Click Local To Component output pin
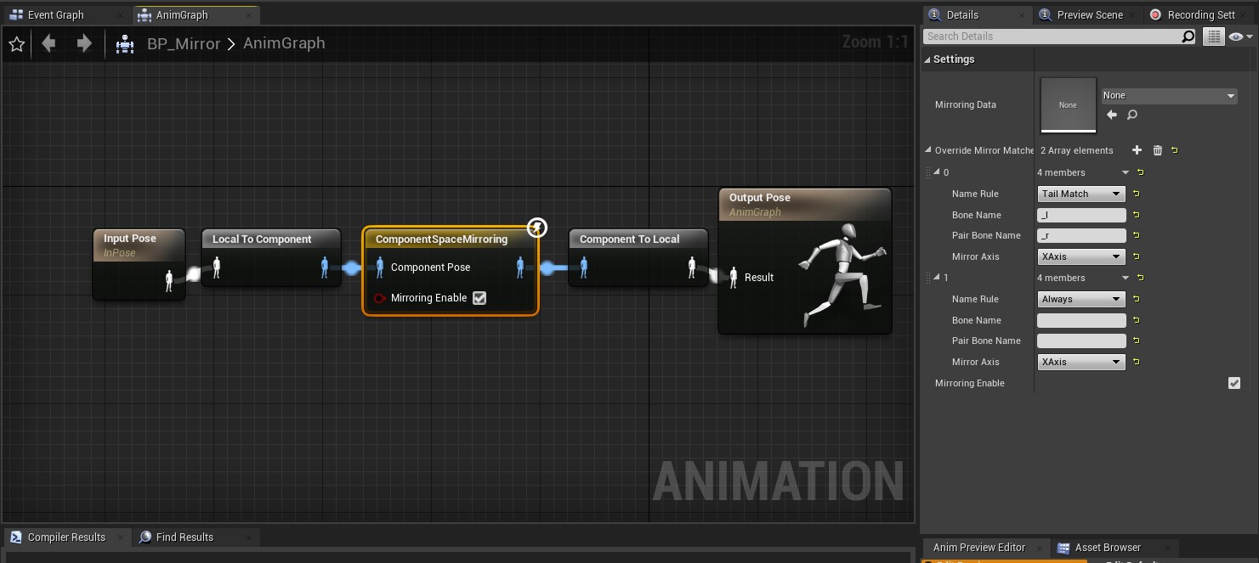 point(325,267)
